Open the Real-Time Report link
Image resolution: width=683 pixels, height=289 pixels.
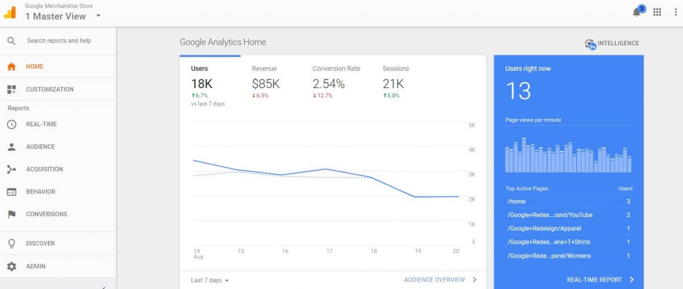pos(600,280)
